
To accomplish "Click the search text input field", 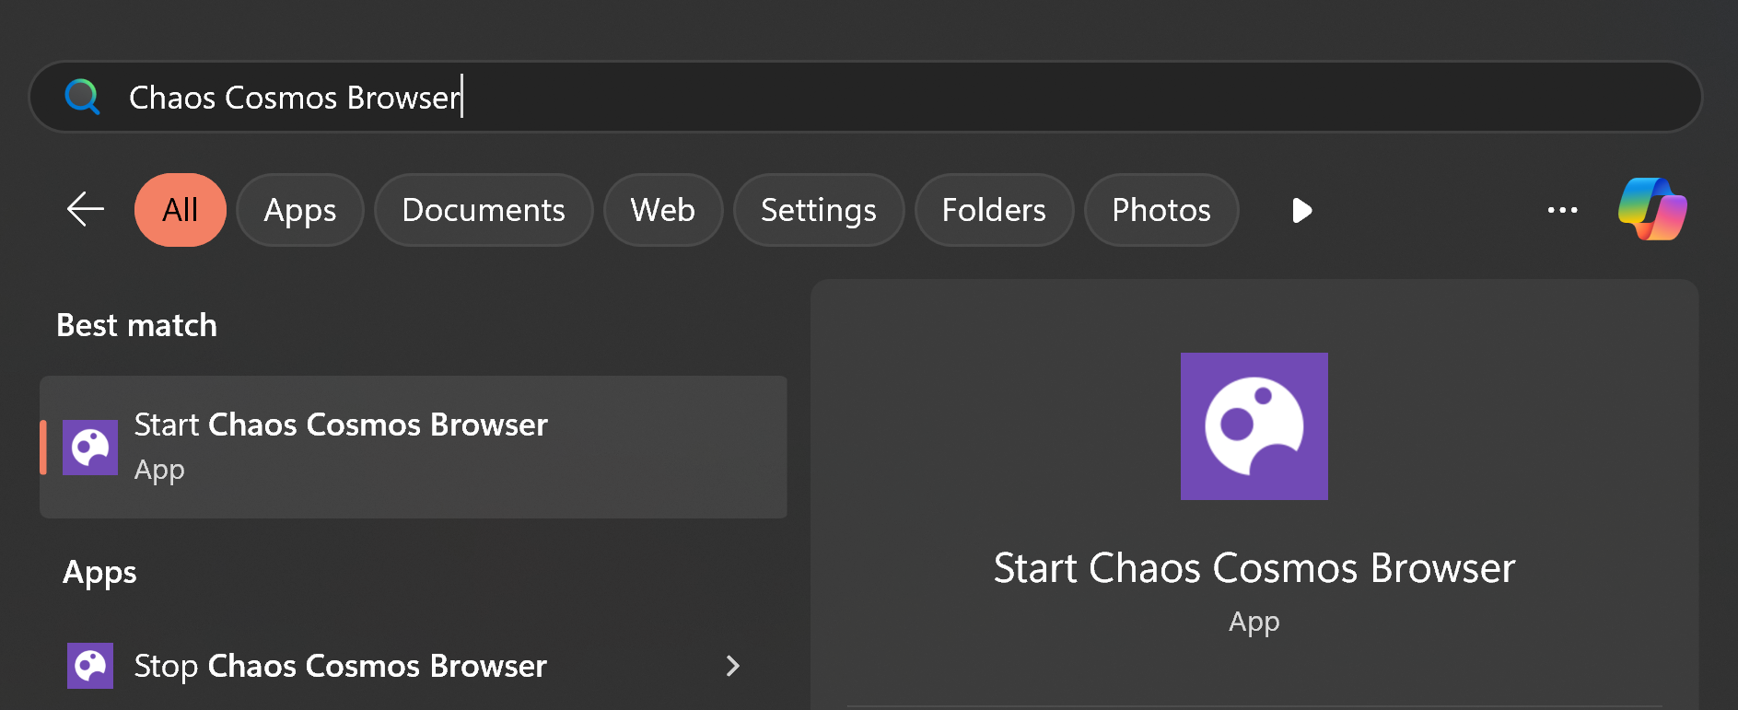I will 829,97.
